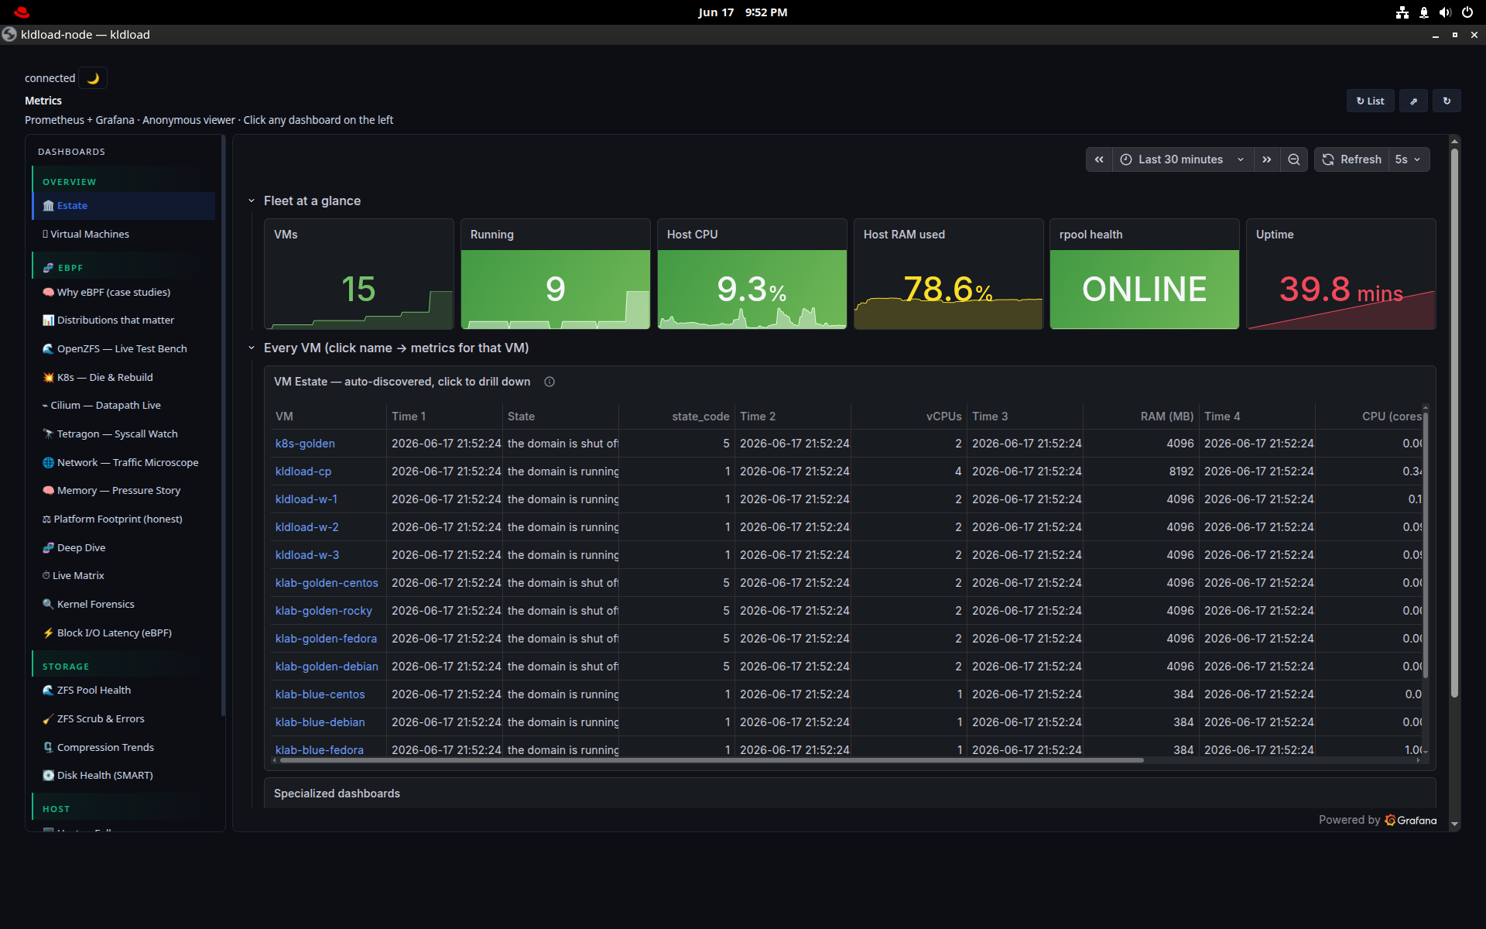1486x929 pixels.
Task: Click the info icon beside VM Estate title
Action: click(x=550, y=382)
